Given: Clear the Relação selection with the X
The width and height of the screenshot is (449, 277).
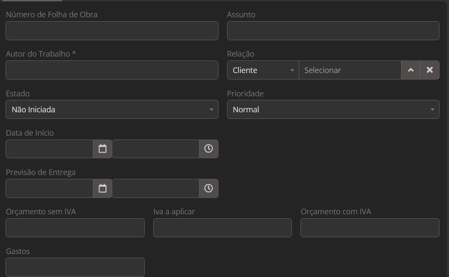Looking at the screenshot, I should [430, 70].
